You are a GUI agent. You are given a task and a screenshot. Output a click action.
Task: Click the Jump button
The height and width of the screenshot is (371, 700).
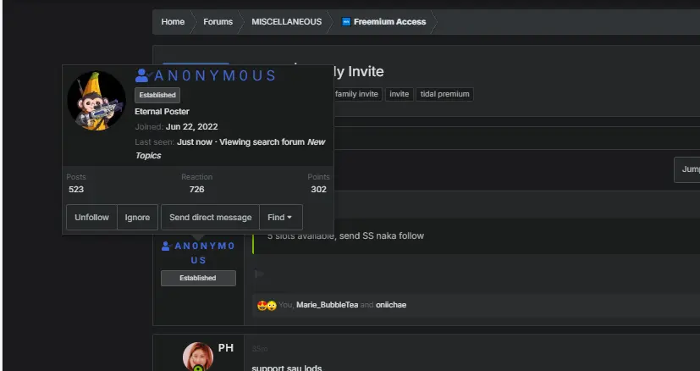pyautogui.click(x=687, y=169)
